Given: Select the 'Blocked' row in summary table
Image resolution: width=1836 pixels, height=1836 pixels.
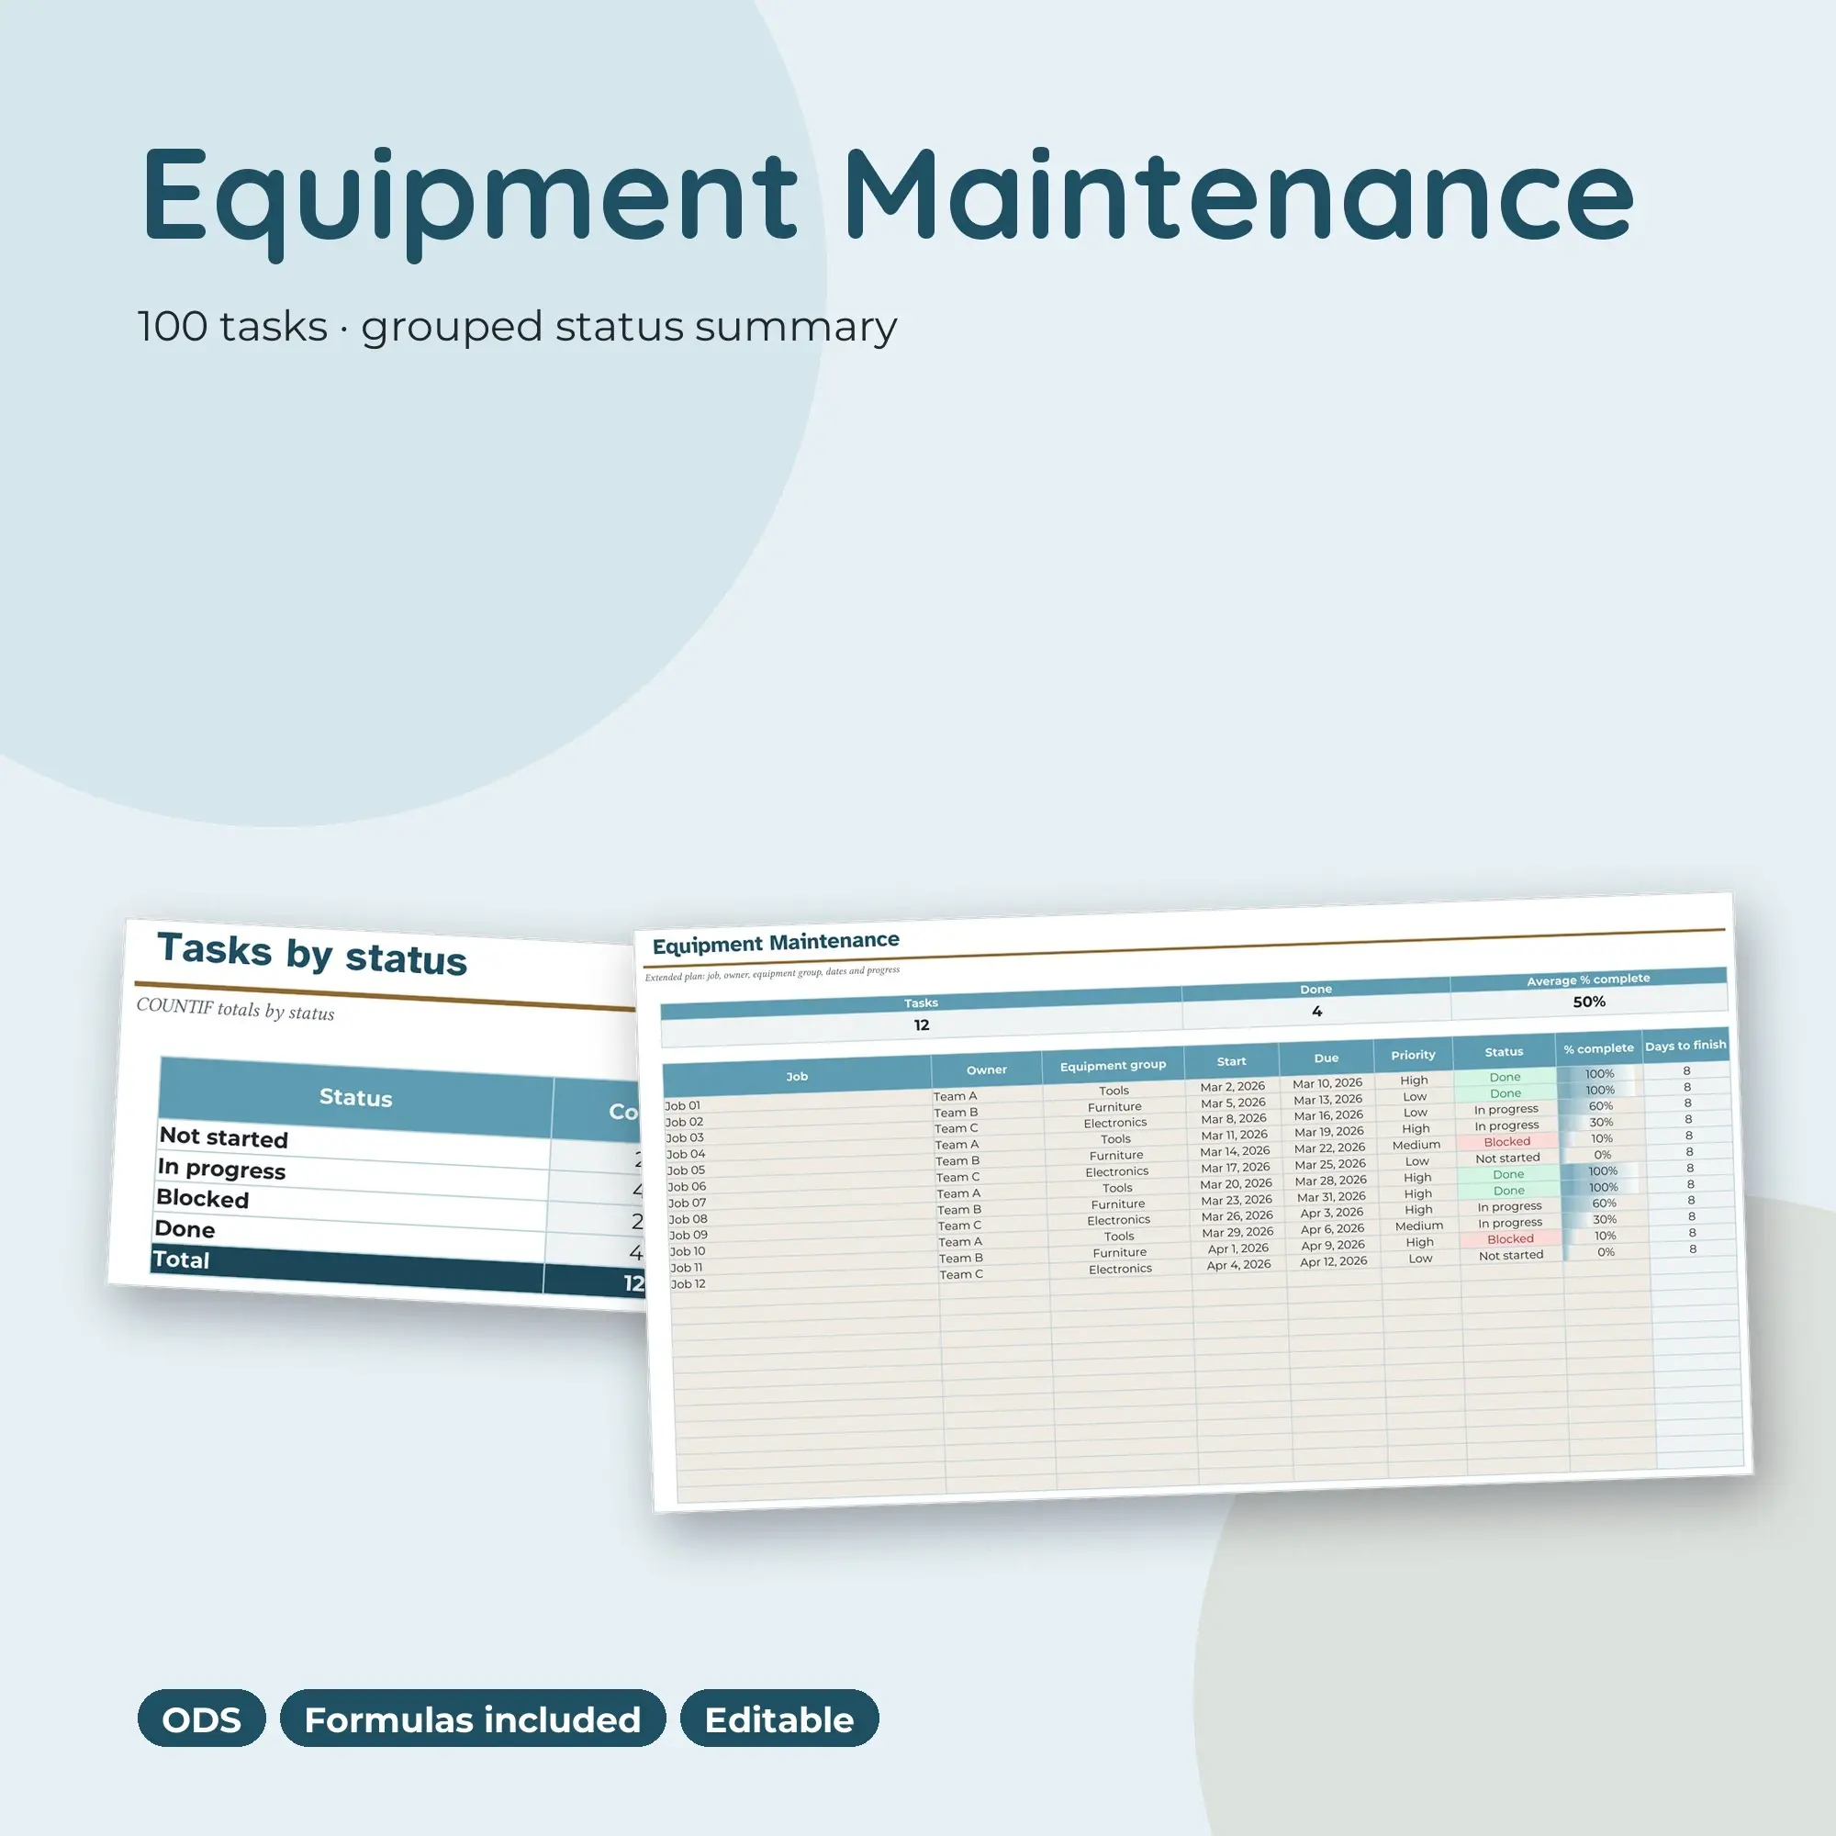Looking at the screenshot, I should 399,1206.
